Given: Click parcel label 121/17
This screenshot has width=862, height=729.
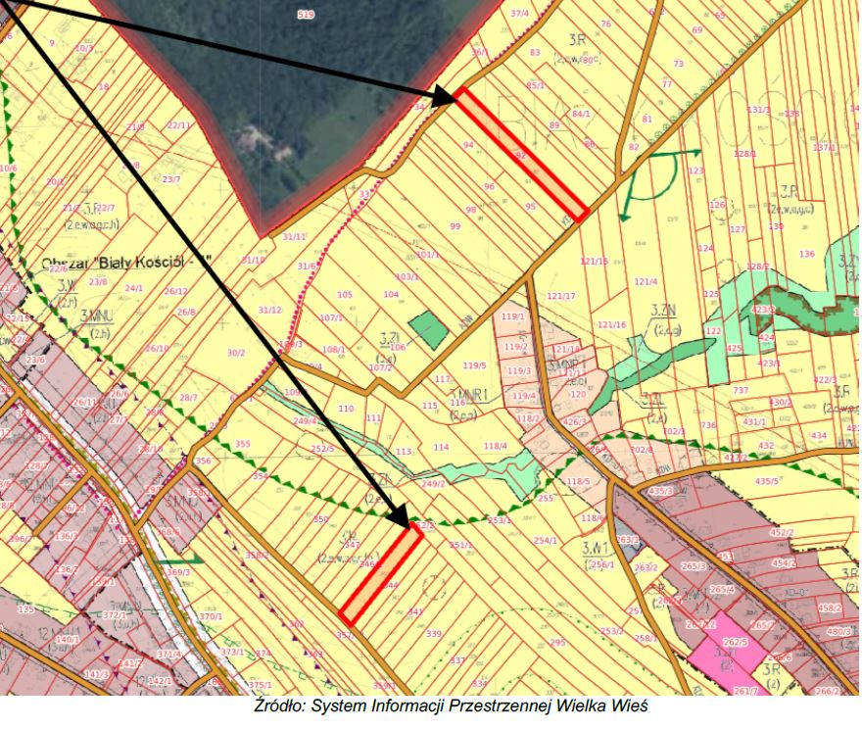Looking at the screenshot, I should coord(561,296).
